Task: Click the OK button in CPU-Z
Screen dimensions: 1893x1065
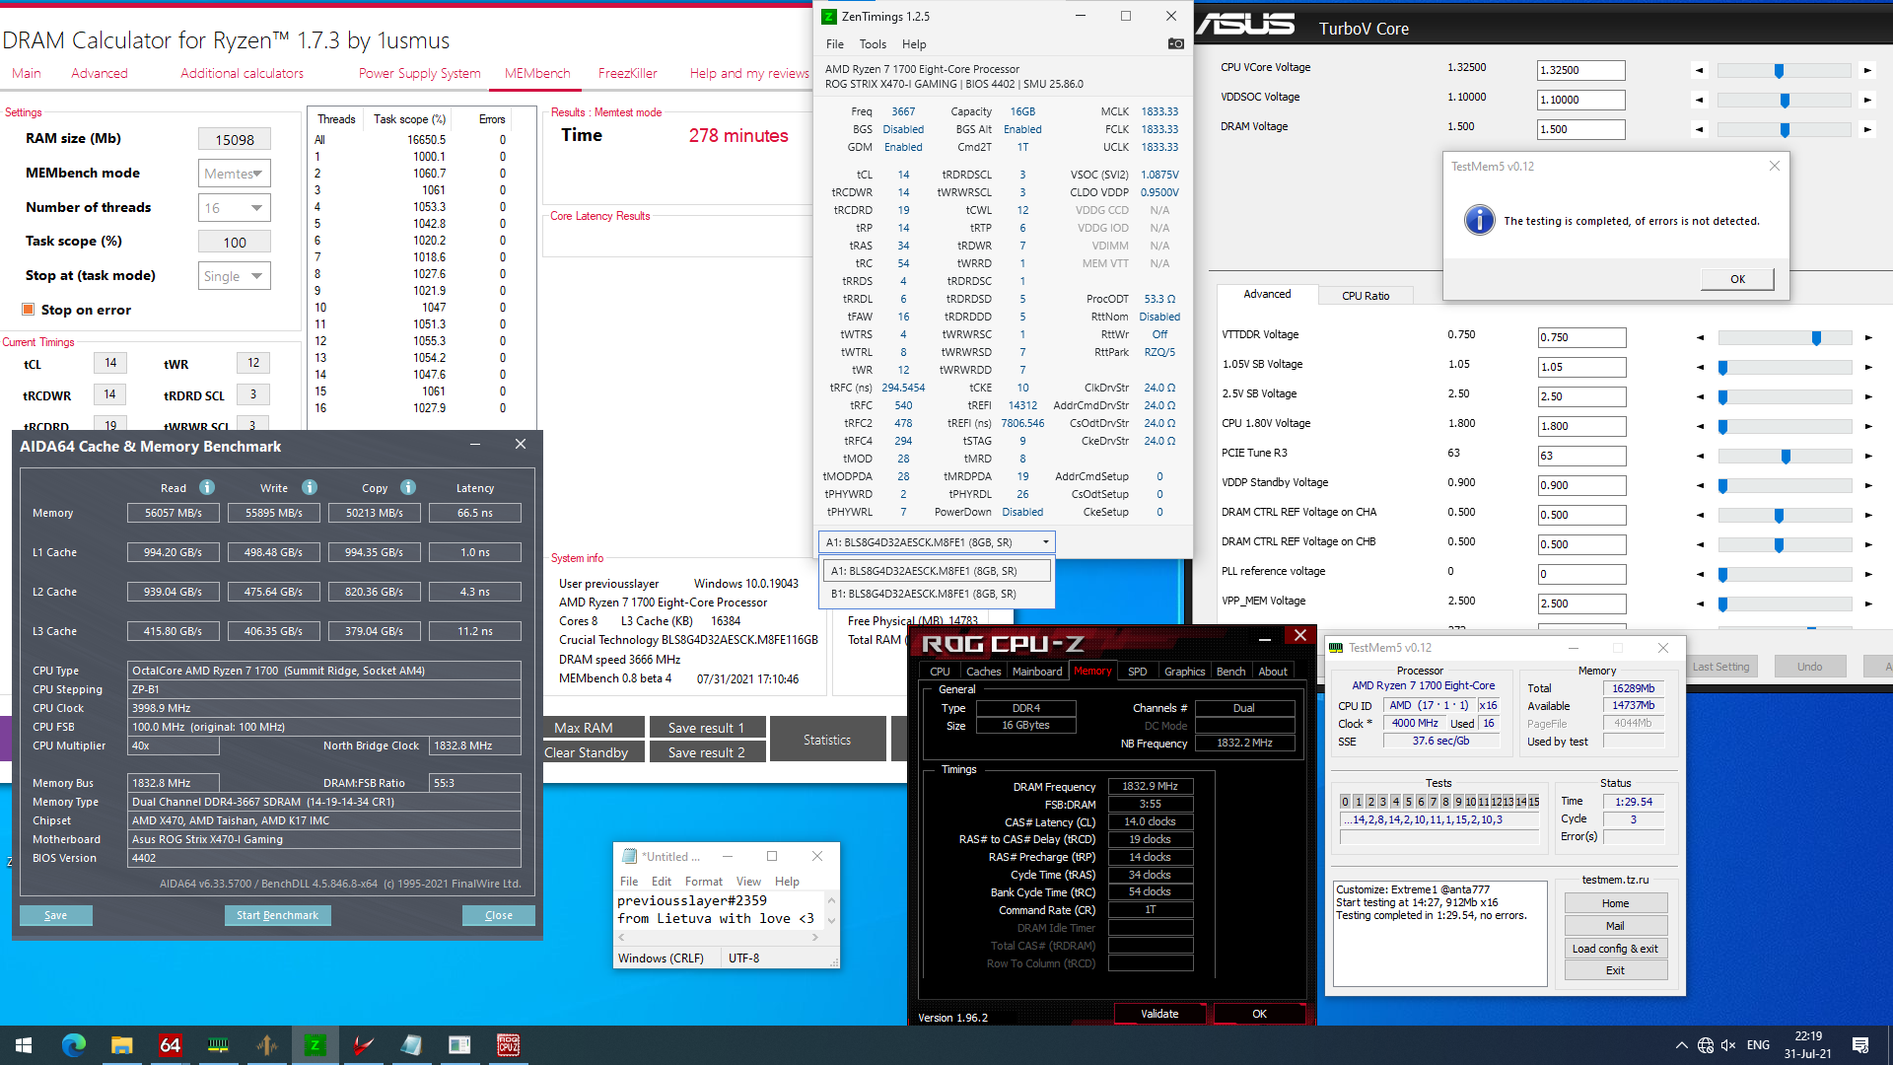Action: point(1259,1014)
